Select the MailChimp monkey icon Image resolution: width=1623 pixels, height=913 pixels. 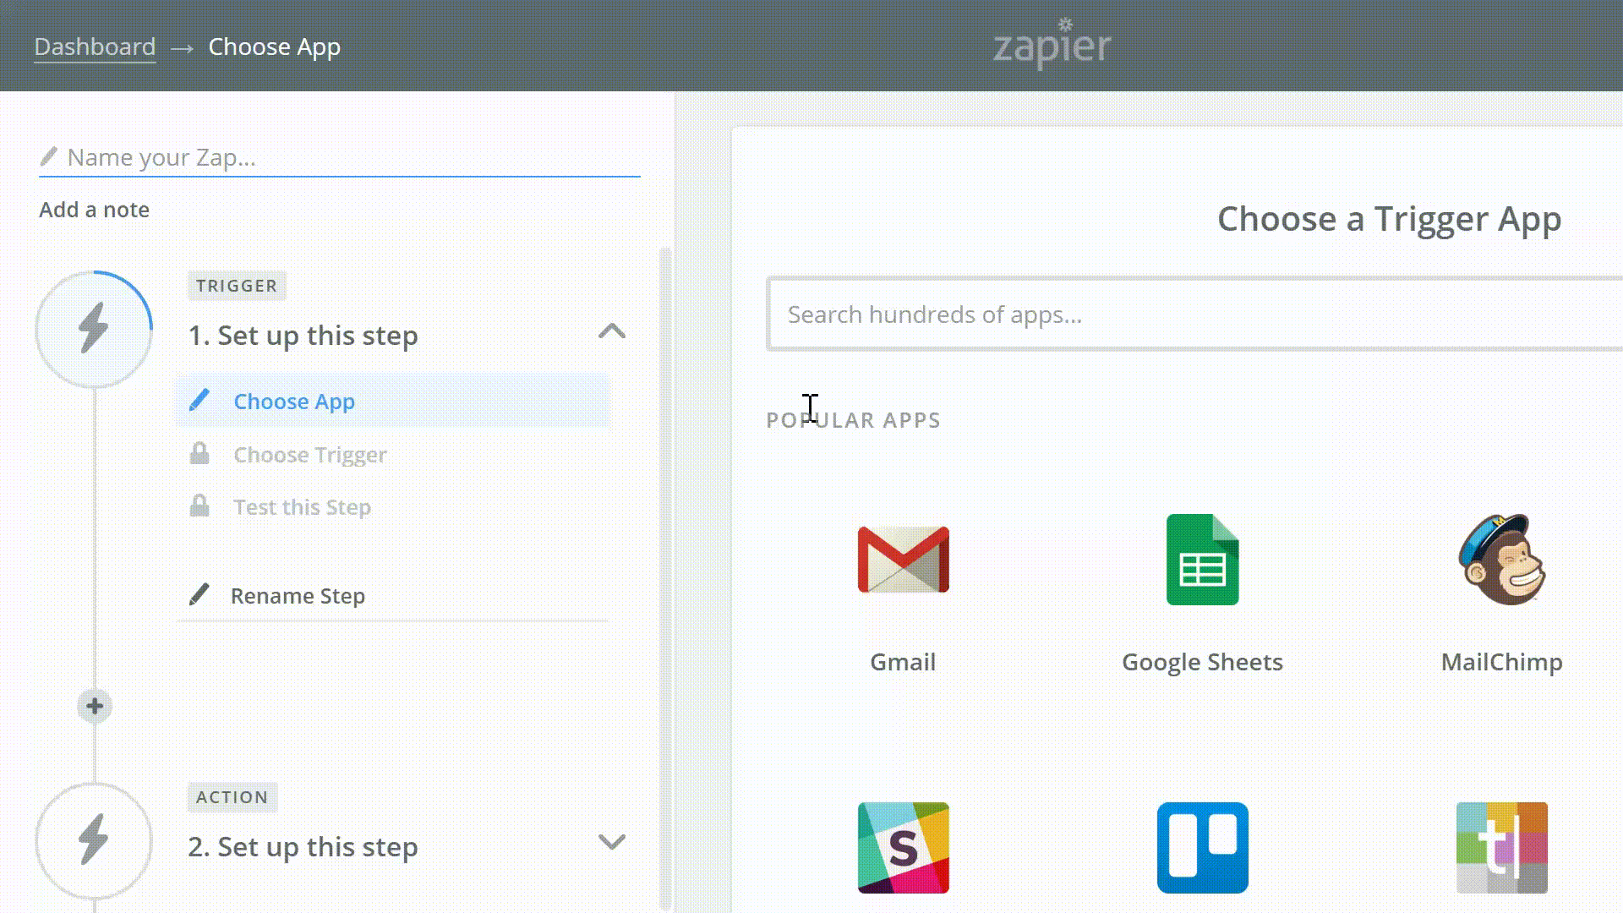click(x=1502, y=560)
